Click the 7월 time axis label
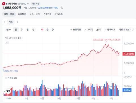This screenshot has height=103, width=136. (111, 98)
